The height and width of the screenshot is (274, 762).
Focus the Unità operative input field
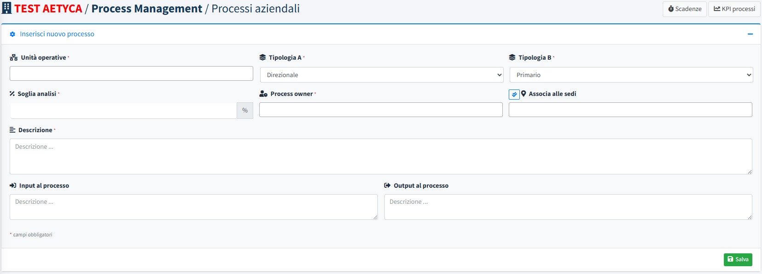coord(131,73)
